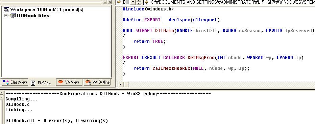315x124 pixels.
Task: Click the workspace panel expand arrow button
Action: (x=105, y=2)
